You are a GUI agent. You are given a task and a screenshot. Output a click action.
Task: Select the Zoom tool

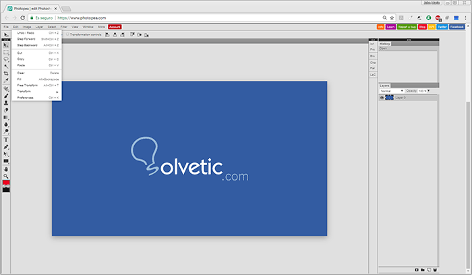tap(6, 177)
